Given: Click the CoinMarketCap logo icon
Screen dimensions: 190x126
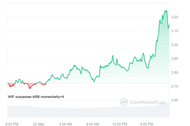Looking at the screenshot, I should coord(124,102).
